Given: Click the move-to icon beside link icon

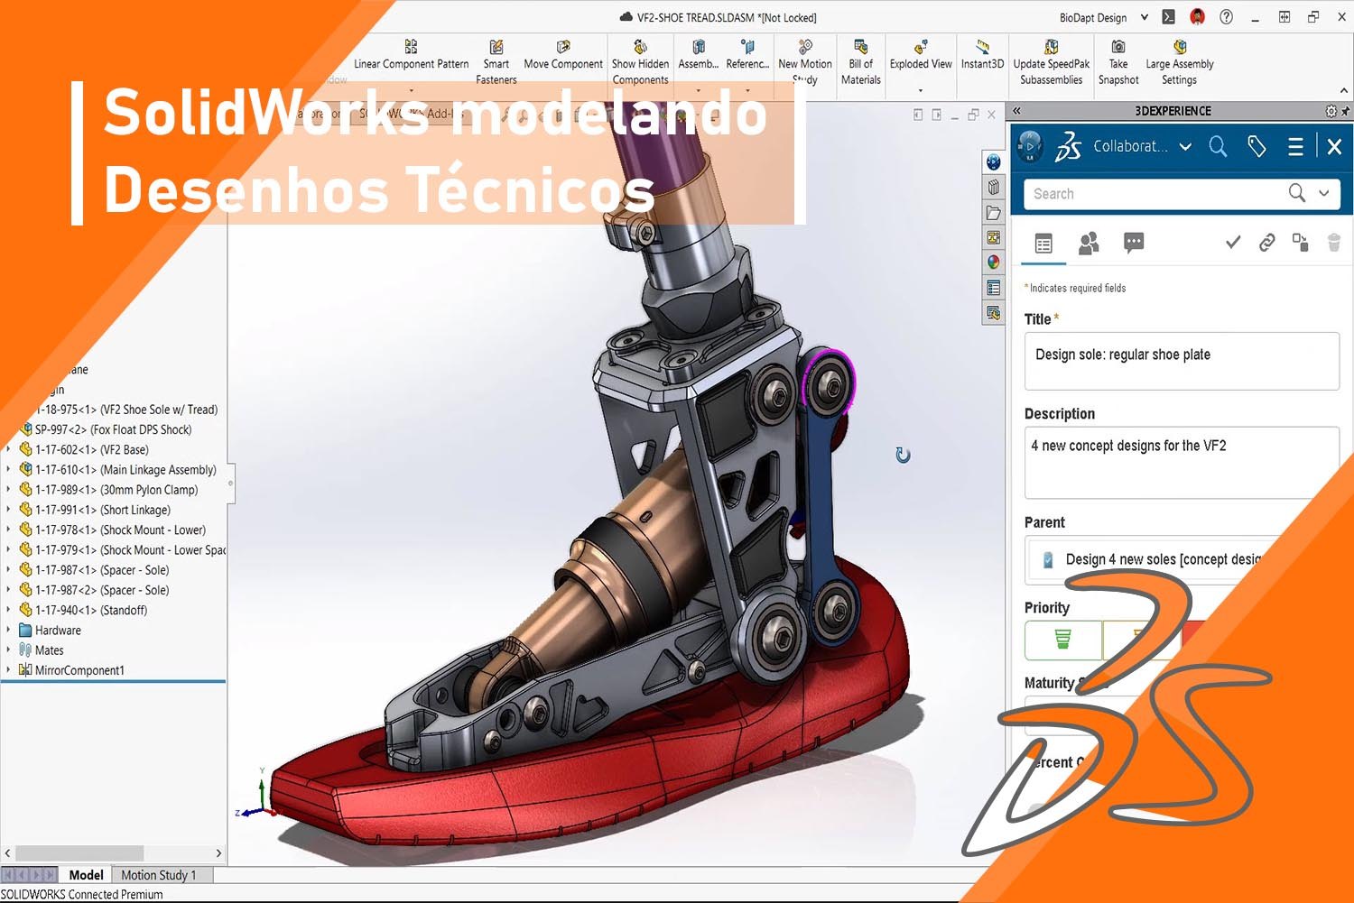Looking at the screenshot, I should (1300, 242).
